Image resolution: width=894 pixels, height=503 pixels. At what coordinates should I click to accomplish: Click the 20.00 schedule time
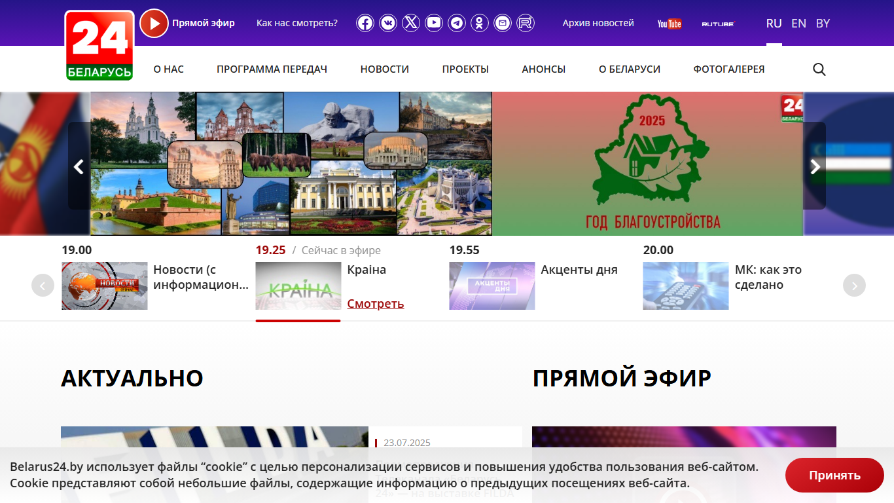tap(658, 250)
